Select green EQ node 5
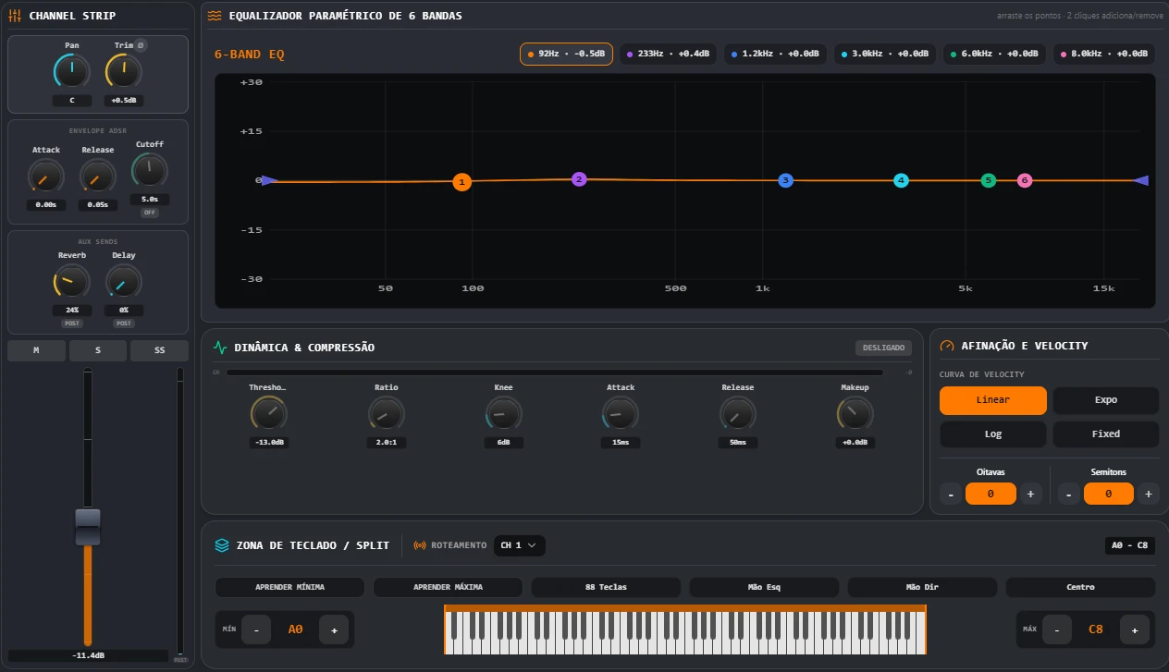The width and height of the screenshot is (1169, 672). tap(988, 180)
